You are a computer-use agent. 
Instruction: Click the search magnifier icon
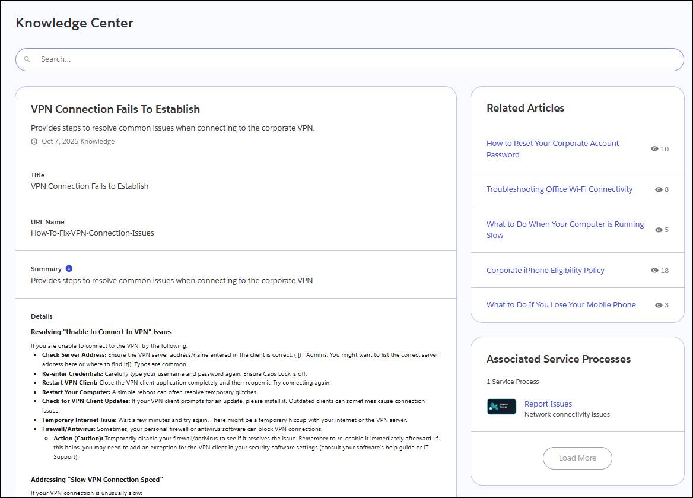[27, 59]
